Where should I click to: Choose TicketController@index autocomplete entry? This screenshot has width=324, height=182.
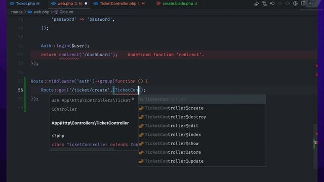point(202,135)
